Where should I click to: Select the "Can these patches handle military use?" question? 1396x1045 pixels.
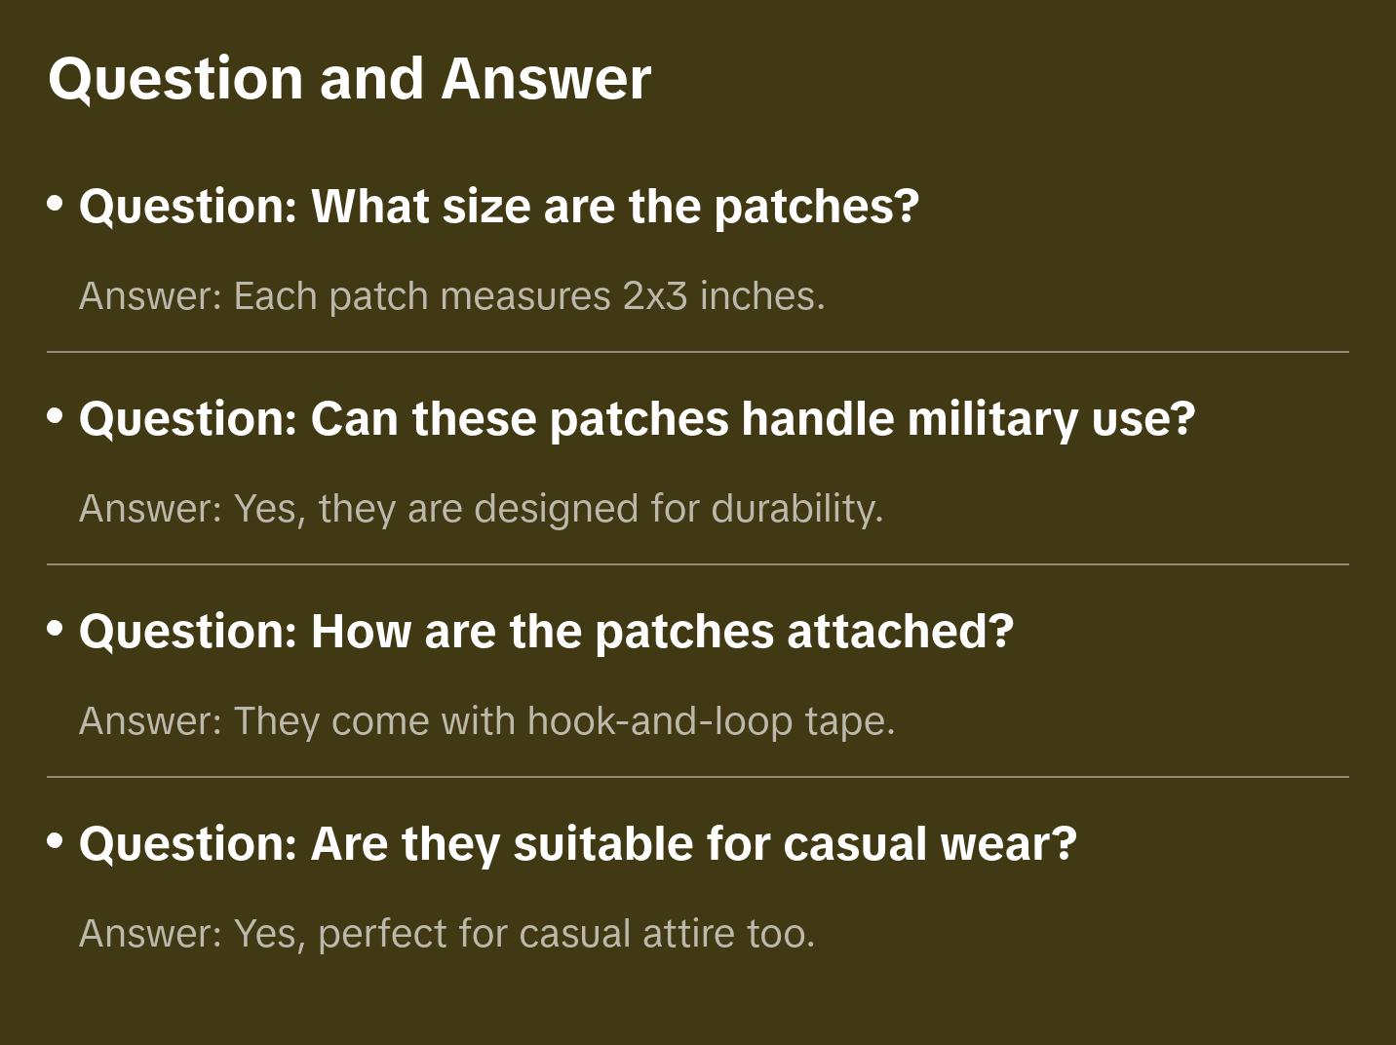637,418
